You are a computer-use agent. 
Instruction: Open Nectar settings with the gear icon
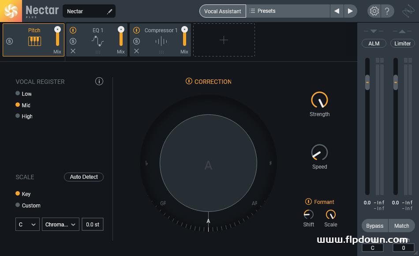click(374, 11)
